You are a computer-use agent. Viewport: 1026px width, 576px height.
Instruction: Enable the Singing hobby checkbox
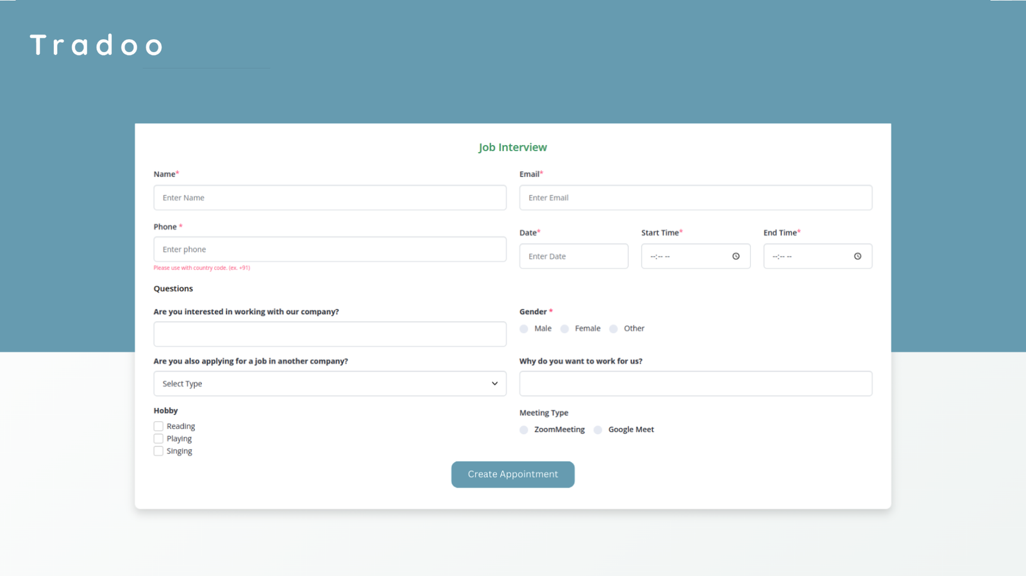(x=158, y=451)
